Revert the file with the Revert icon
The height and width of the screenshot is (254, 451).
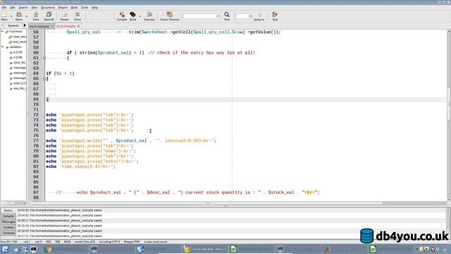64,16
